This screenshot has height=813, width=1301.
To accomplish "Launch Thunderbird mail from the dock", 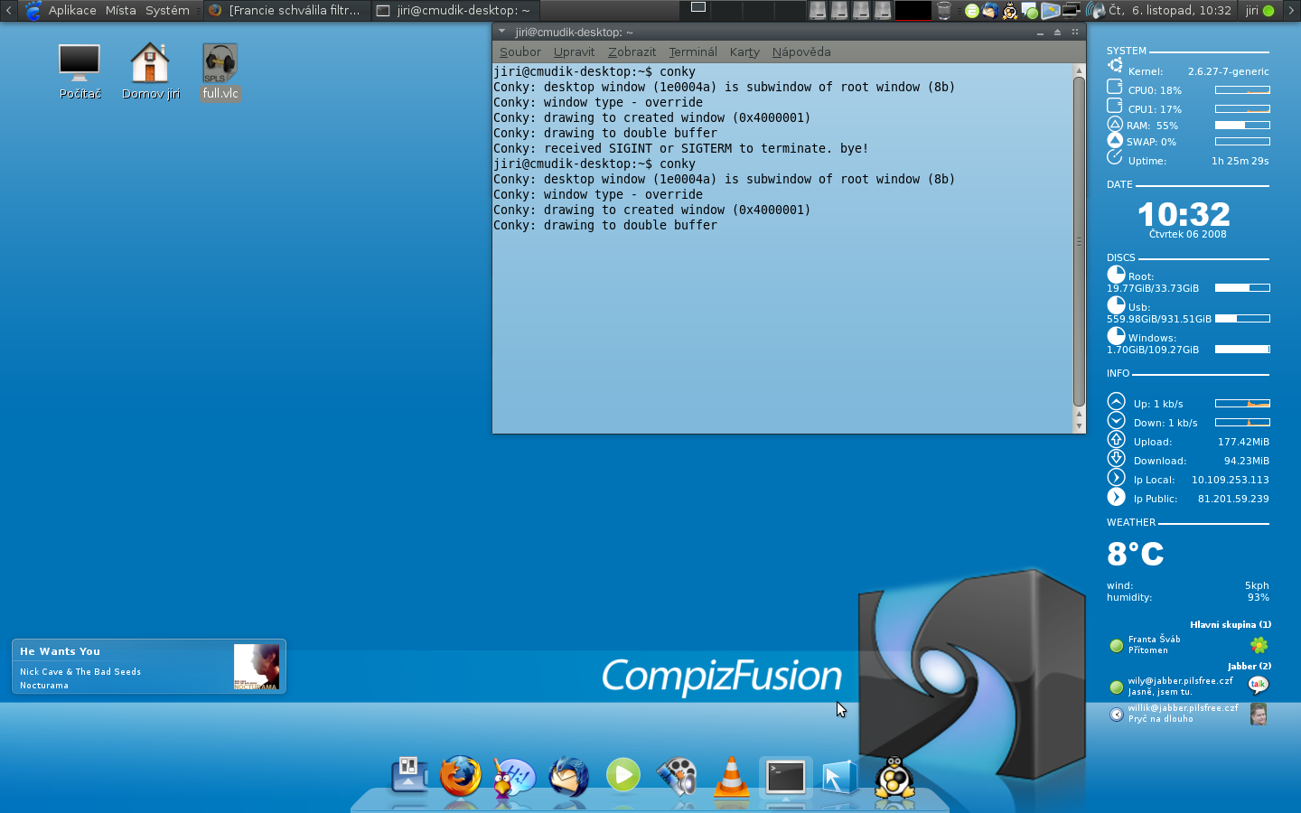I will click(569, 776).
